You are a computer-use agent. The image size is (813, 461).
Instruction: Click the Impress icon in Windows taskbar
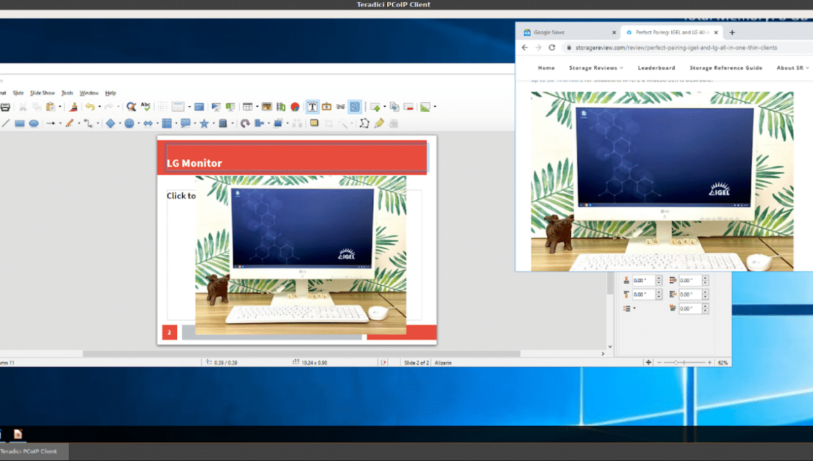click(17, 434)
